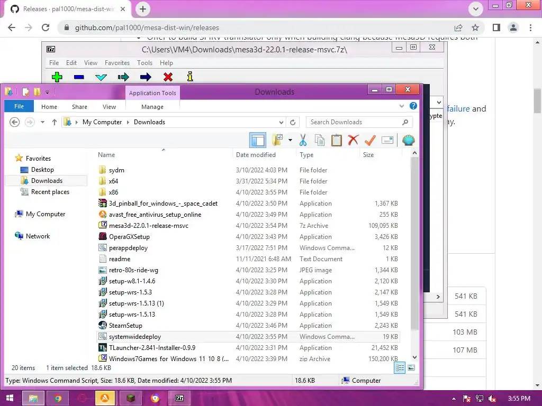Open a new Chrome tab with plus

point(143,9)
